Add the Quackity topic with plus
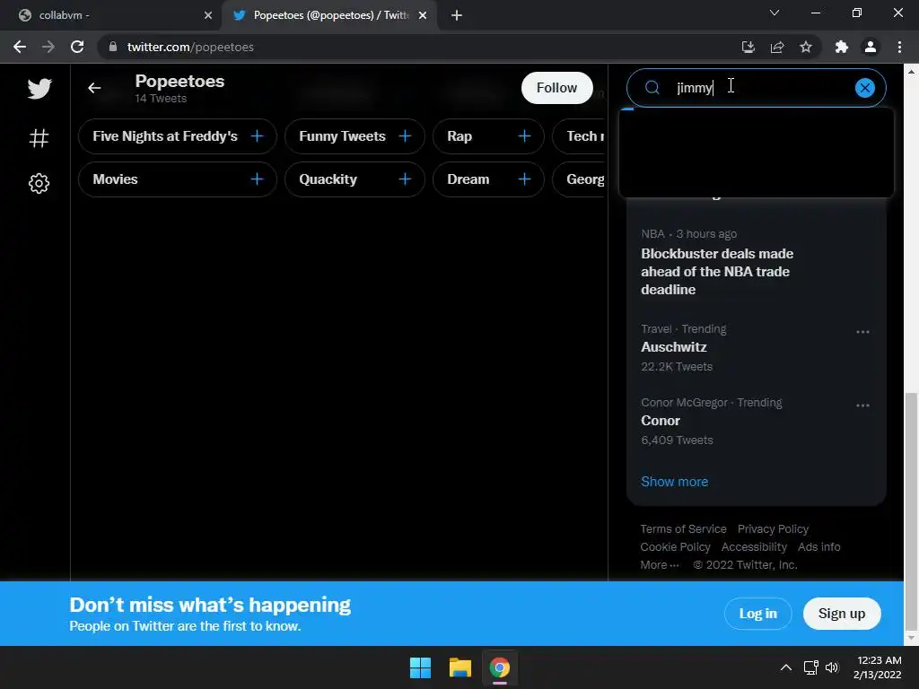Viewport: 919px width, 689px height. coord(405,179)
